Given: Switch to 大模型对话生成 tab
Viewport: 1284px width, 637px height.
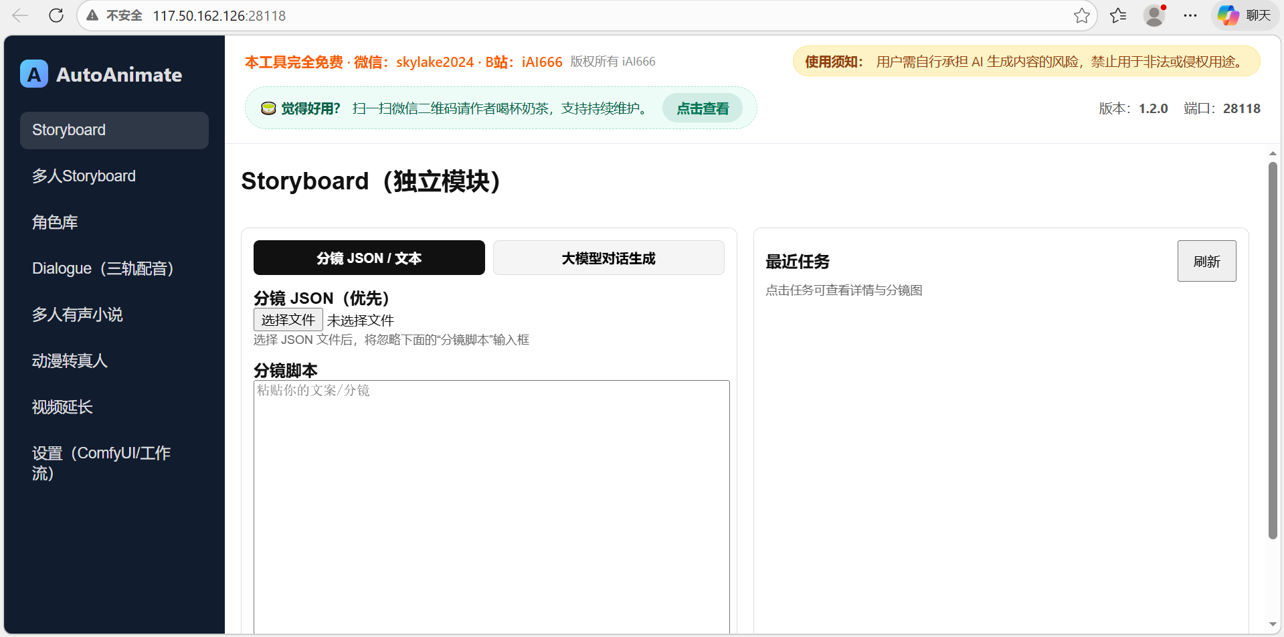Looking at the screenshot, I should 608,258.
